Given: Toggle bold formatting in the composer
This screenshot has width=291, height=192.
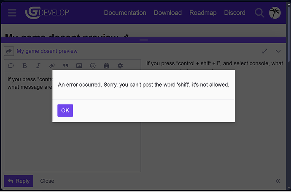Looking at the screenshot, I should click(x=24, y=66).
